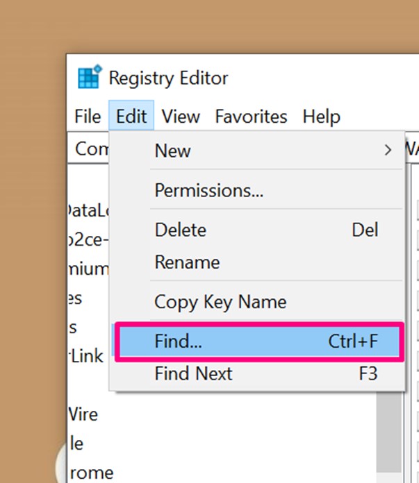This screenshot has height=483, width=419.
Task: Select the tree key ending in "le"
Action: pos(76,443)
